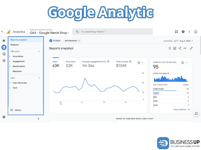
Task: Click the Canada country row
Action: coord(171,93)
